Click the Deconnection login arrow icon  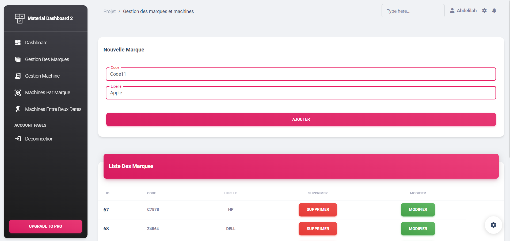[x=18, y=139]
